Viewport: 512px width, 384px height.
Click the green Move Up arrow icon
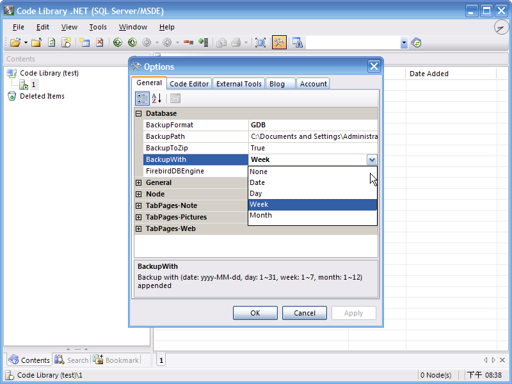pos(118,42)
